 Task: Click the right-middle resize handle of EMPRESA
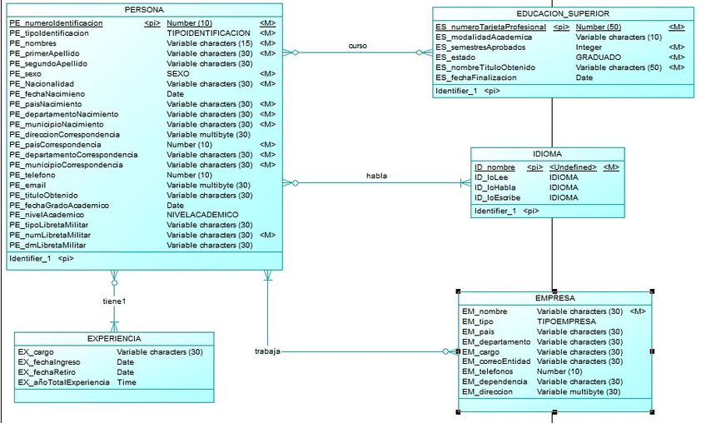click(653, 351)
